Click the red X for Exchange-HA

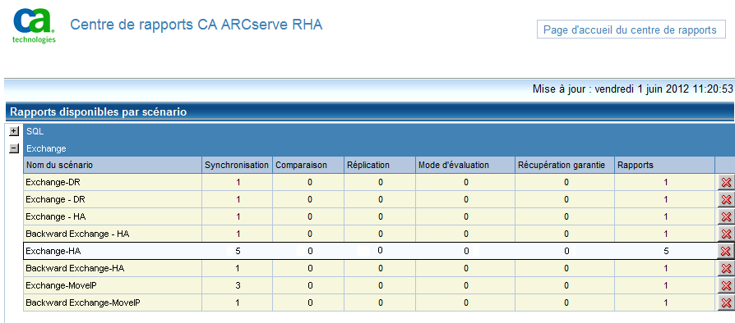[726, 251]
